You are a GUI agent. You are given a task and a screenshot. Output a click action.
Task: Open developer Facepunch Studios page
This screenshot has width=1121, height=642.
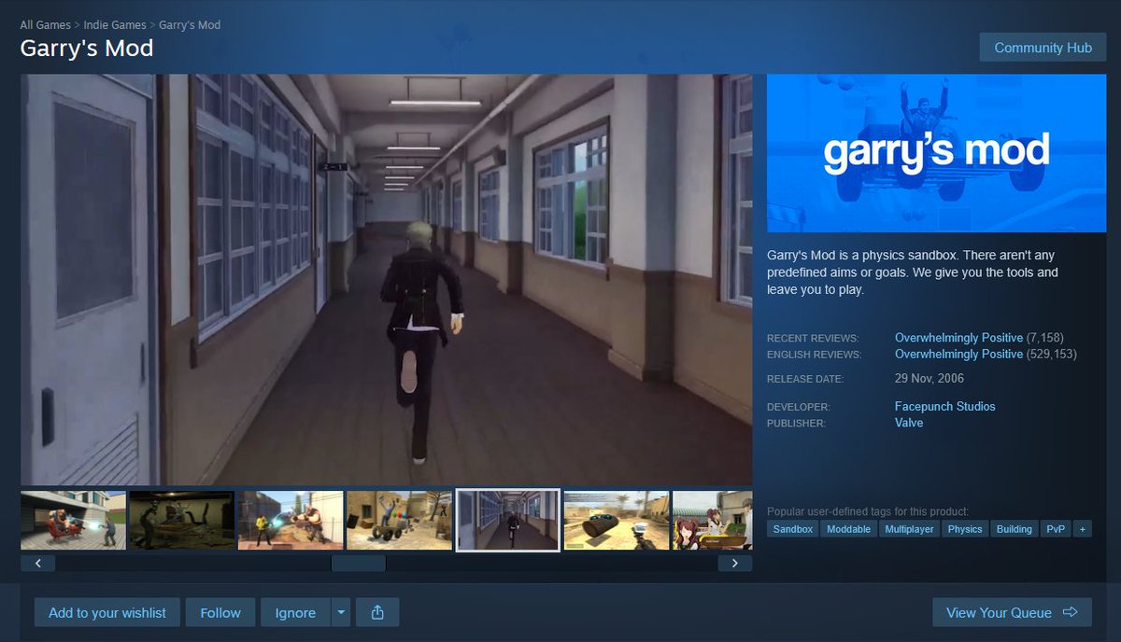944,406
